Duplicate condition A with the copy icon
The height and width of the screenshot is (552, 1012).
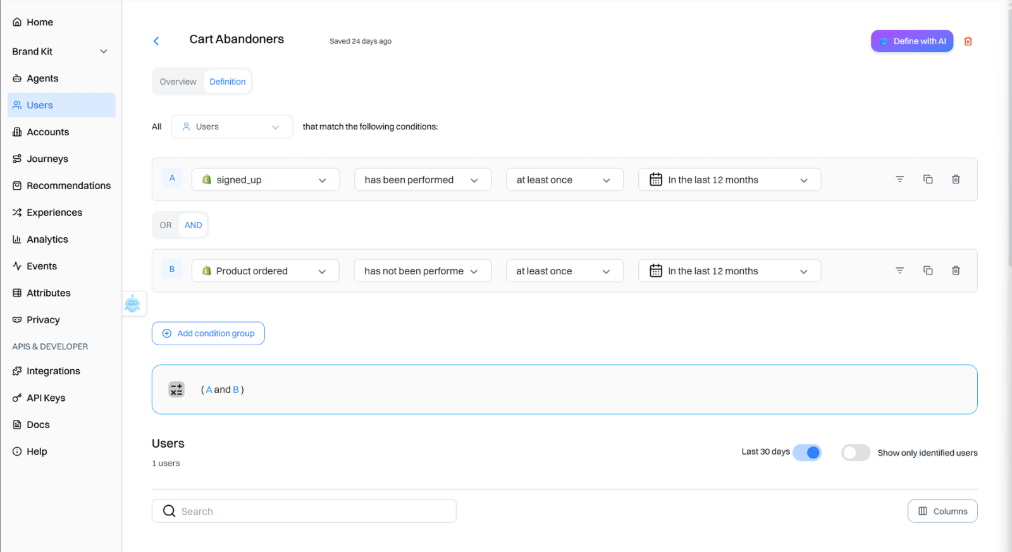(x=928, y=180)
